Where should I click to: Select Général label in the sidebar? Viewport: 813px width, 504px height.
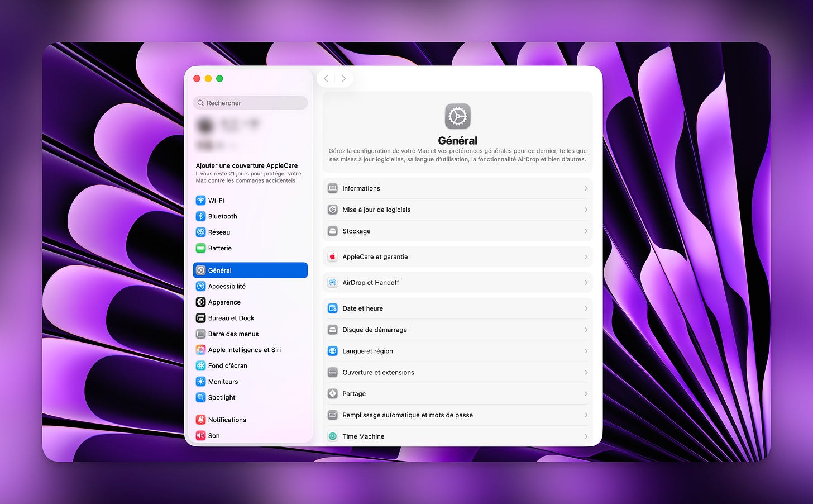pos(219,270)
